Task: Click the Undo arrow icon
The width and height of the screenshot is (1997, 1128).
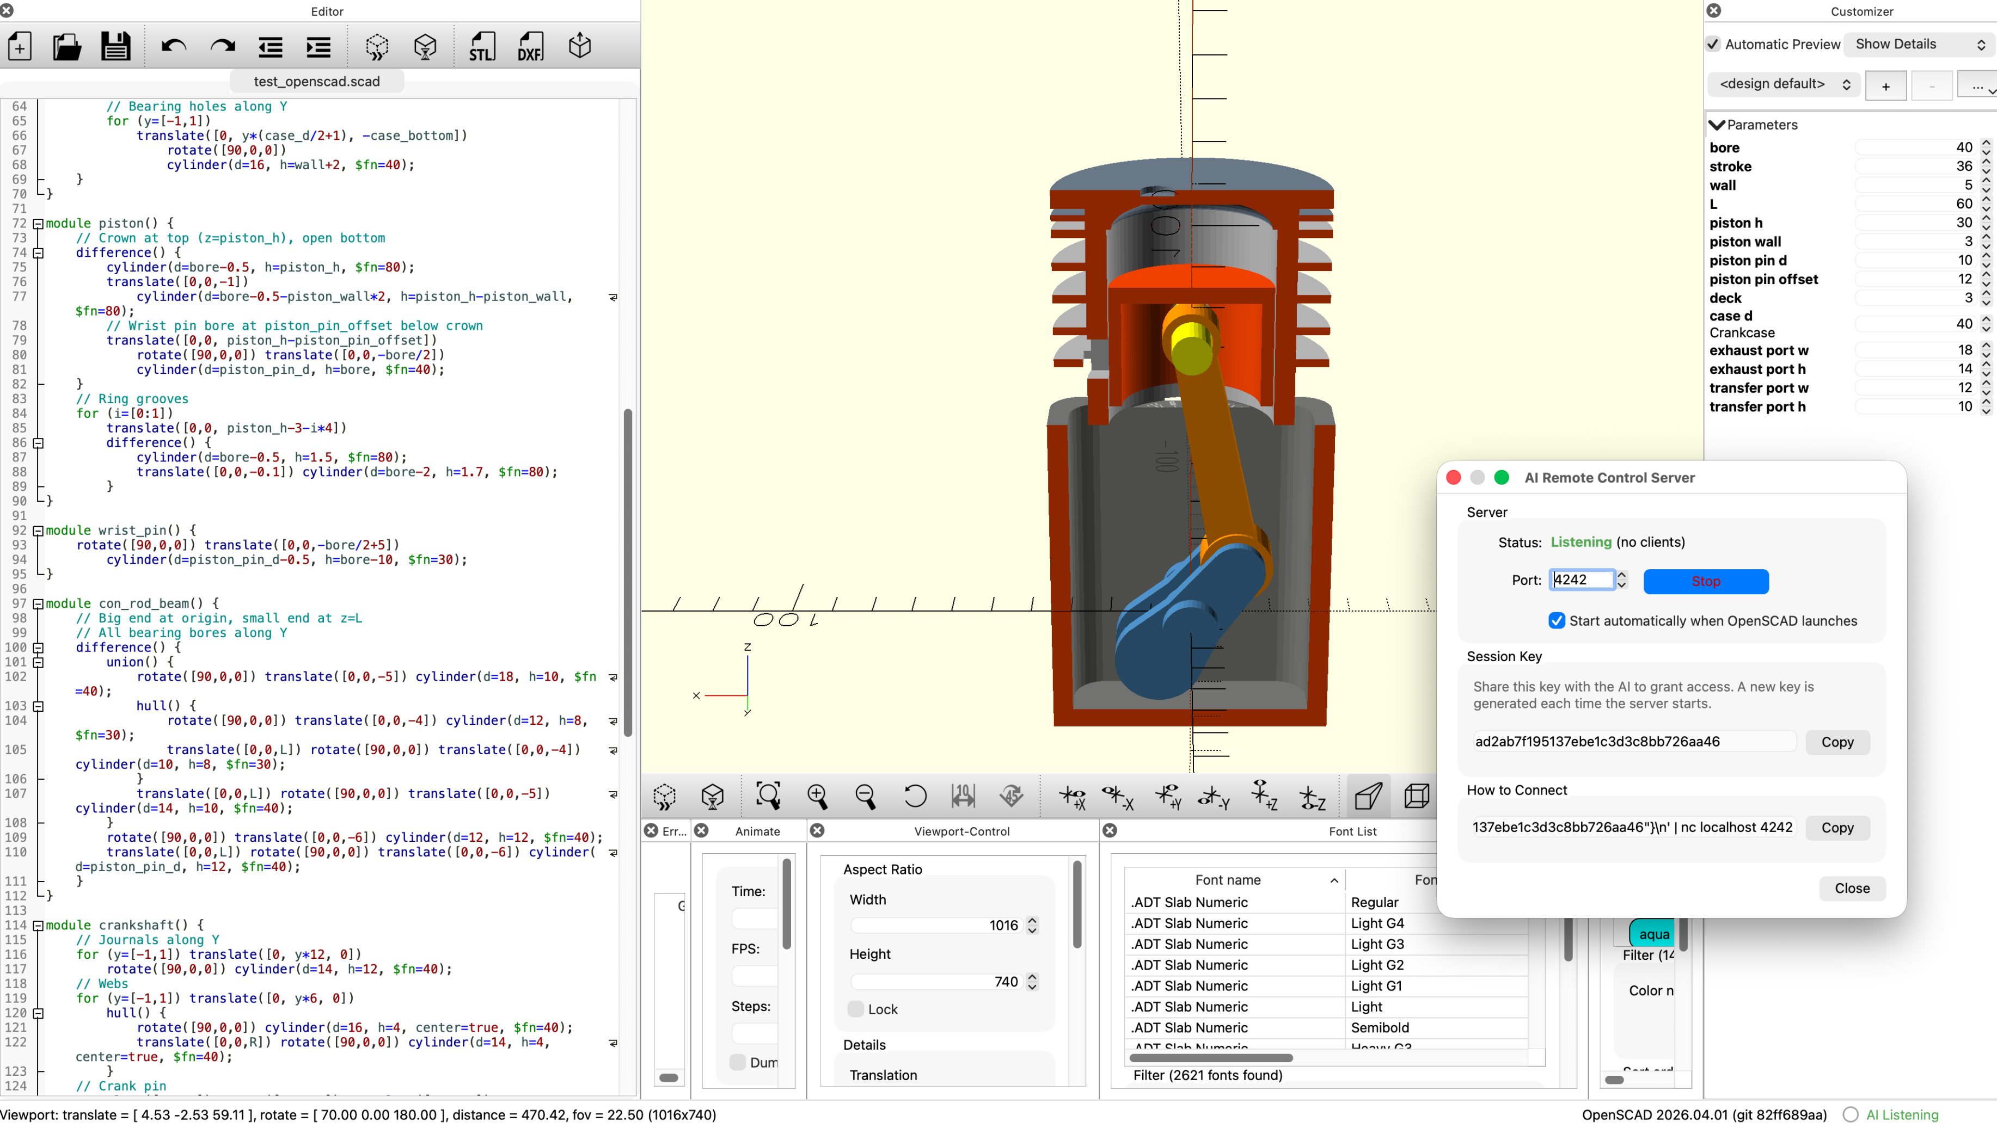Action: click(x=174, y=46)
